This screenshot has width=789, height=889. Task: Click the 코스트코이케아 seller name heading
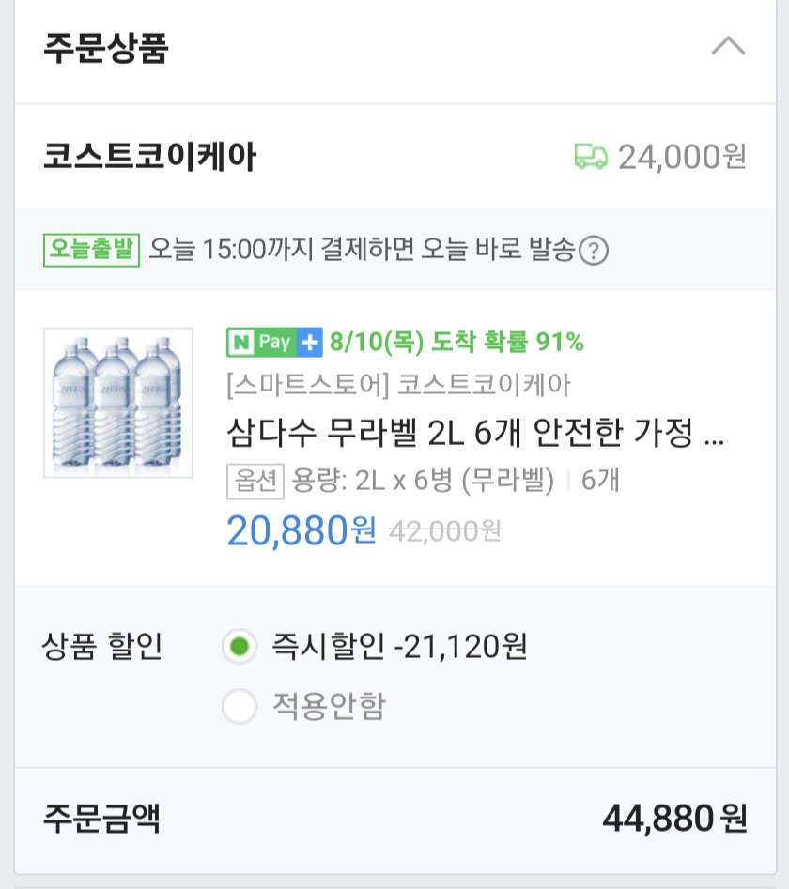[x=149, y=157]
